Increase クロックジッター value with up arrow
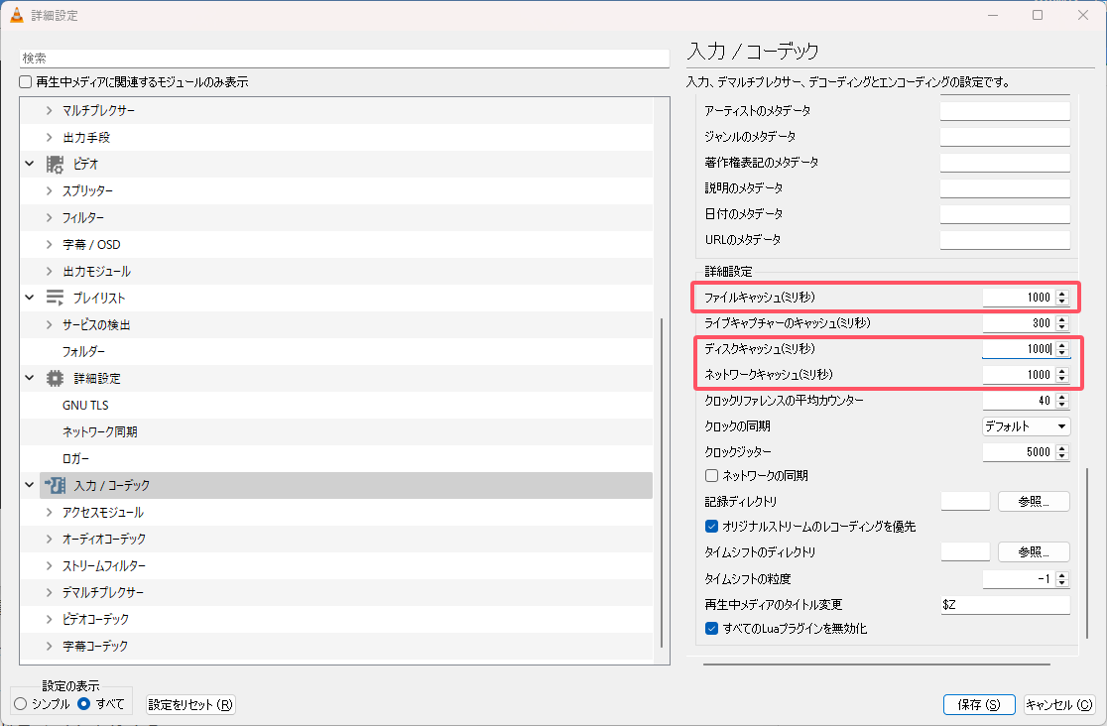The width and height of the screenshot is (1107, 726). click(1062, 448)
